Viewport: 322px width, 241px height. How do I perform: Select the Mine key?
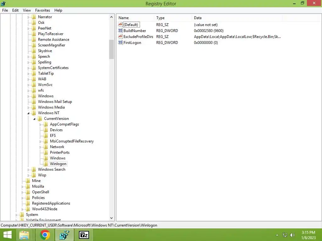(x=36, y=181)
